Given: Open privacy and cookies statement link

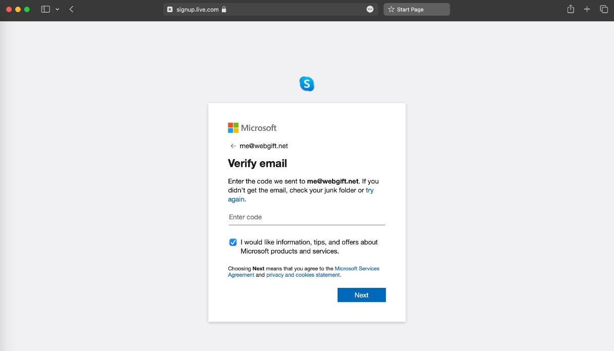Looking at the screenshot, I should click(304, 275).
